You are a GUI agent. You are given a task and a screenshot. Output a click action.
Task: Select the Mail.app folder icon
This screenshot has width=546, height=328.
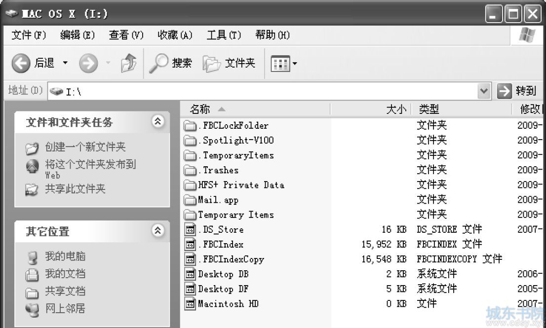point(190,200)
